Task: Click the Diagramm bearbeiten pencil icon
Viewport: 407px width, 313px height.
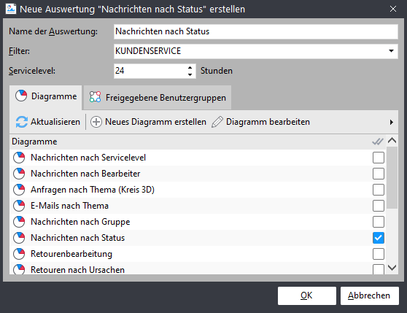Action: pos(217,122)
